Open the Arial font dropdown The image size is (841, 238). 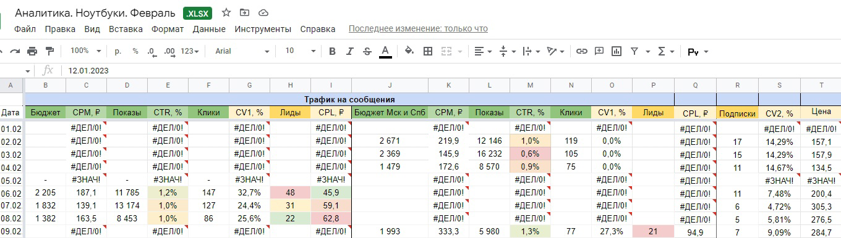click(x=242, y=51)
